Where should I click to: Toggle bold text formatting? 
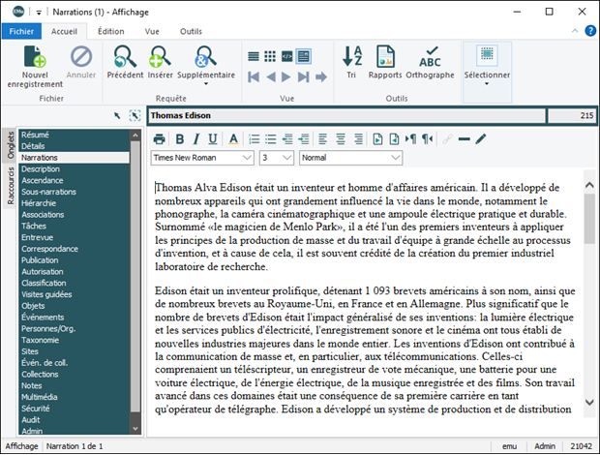click(179, 138)
